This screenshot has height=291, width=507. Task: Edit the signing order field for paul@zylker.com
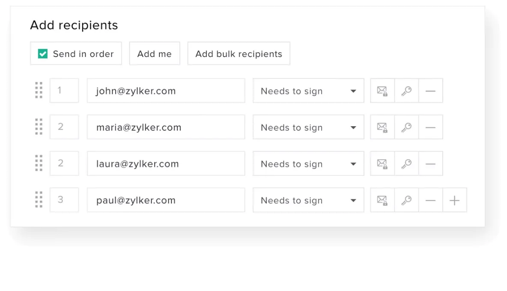pyautogui.click(x=64, y=200)
